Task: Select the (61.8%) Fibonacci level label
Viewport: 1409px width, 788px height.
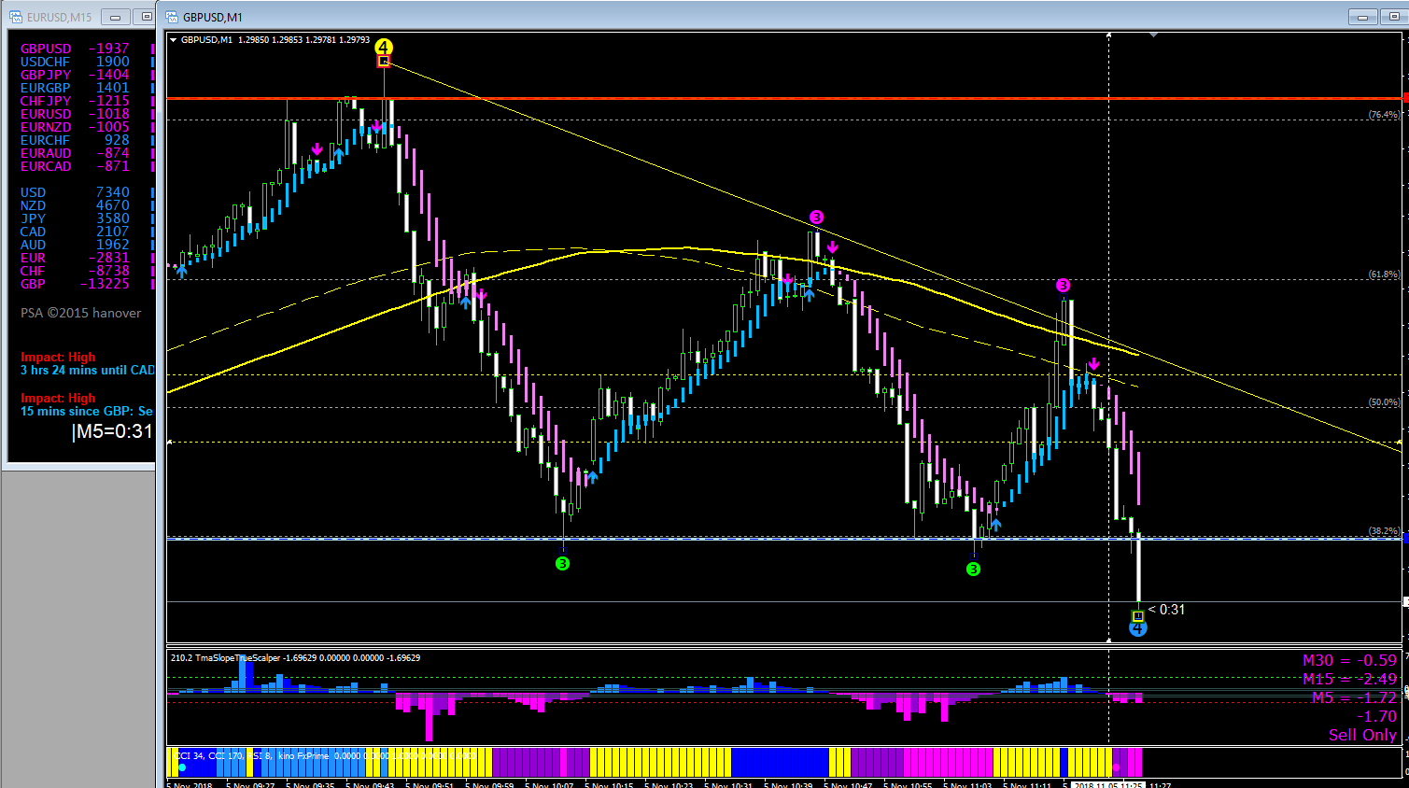Action: point(1384,274)
